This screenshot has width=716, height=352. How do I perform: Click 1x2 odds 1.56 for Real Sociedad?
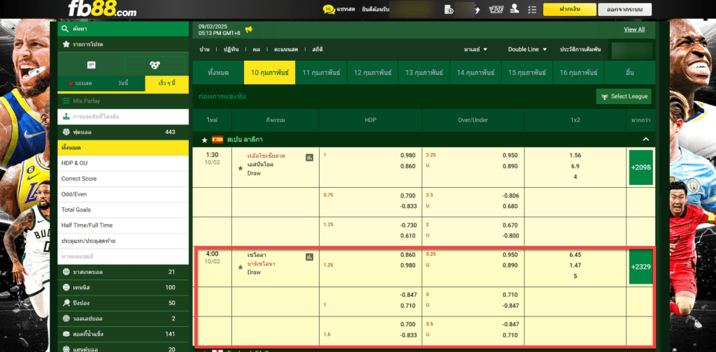click(575, 156)
